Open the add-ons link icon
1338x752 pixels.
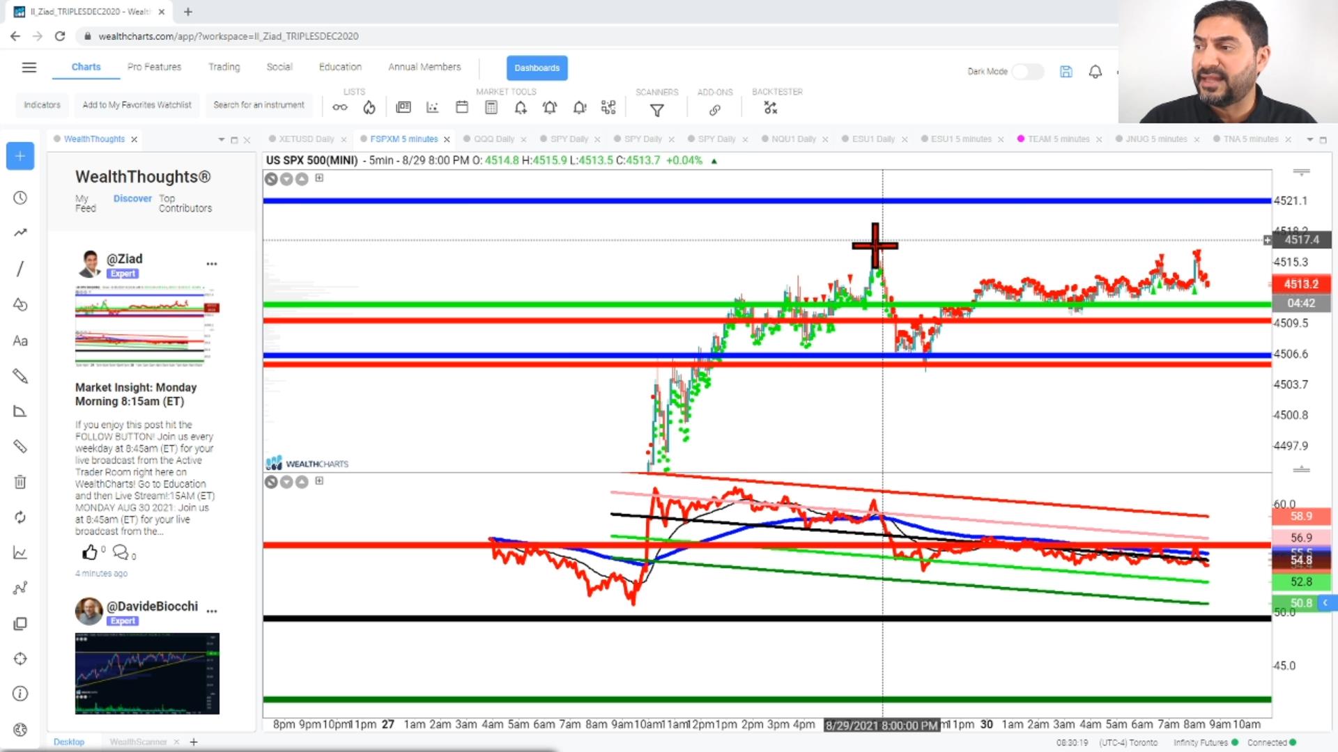[715, 110]
